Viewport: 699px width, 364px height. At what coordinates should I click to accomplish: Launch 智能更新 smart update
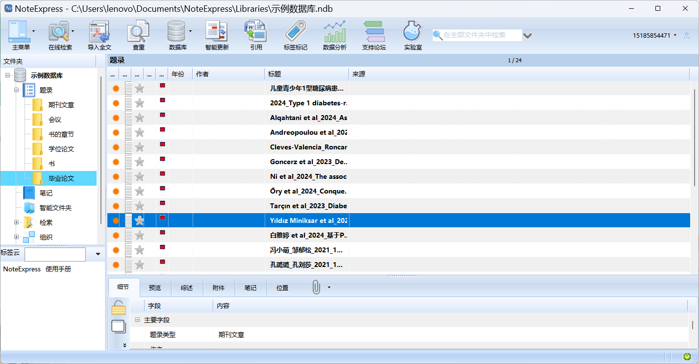click(x=217, y=35)
